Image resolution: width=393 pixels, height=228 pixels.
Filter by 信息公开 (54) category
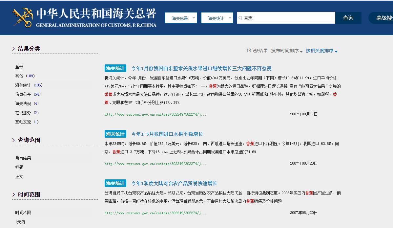point(28,94)
